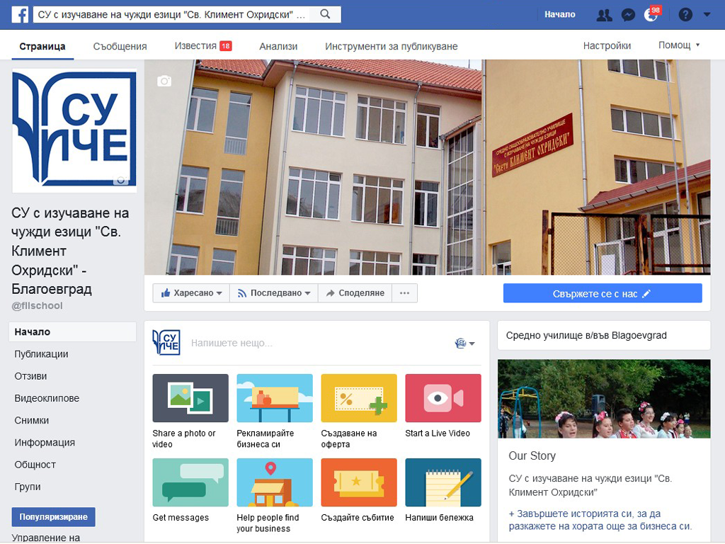The image size is (725, 544).
Task: Select Видеоклипове in the sidebar
Action: (47, 398)
